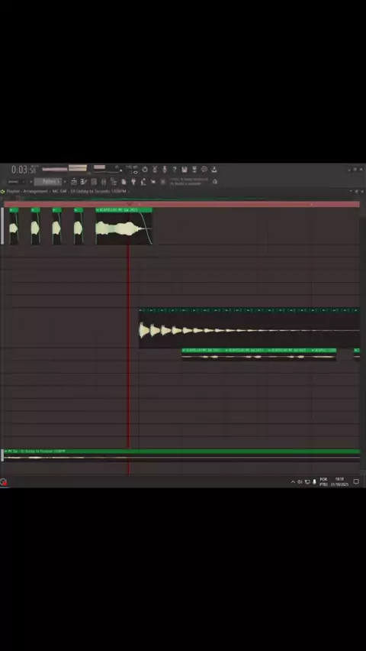This screenshot has width=366, height=651.
Task: Toggle the red record indicator at bottom-left
Action: pos(3,482)
